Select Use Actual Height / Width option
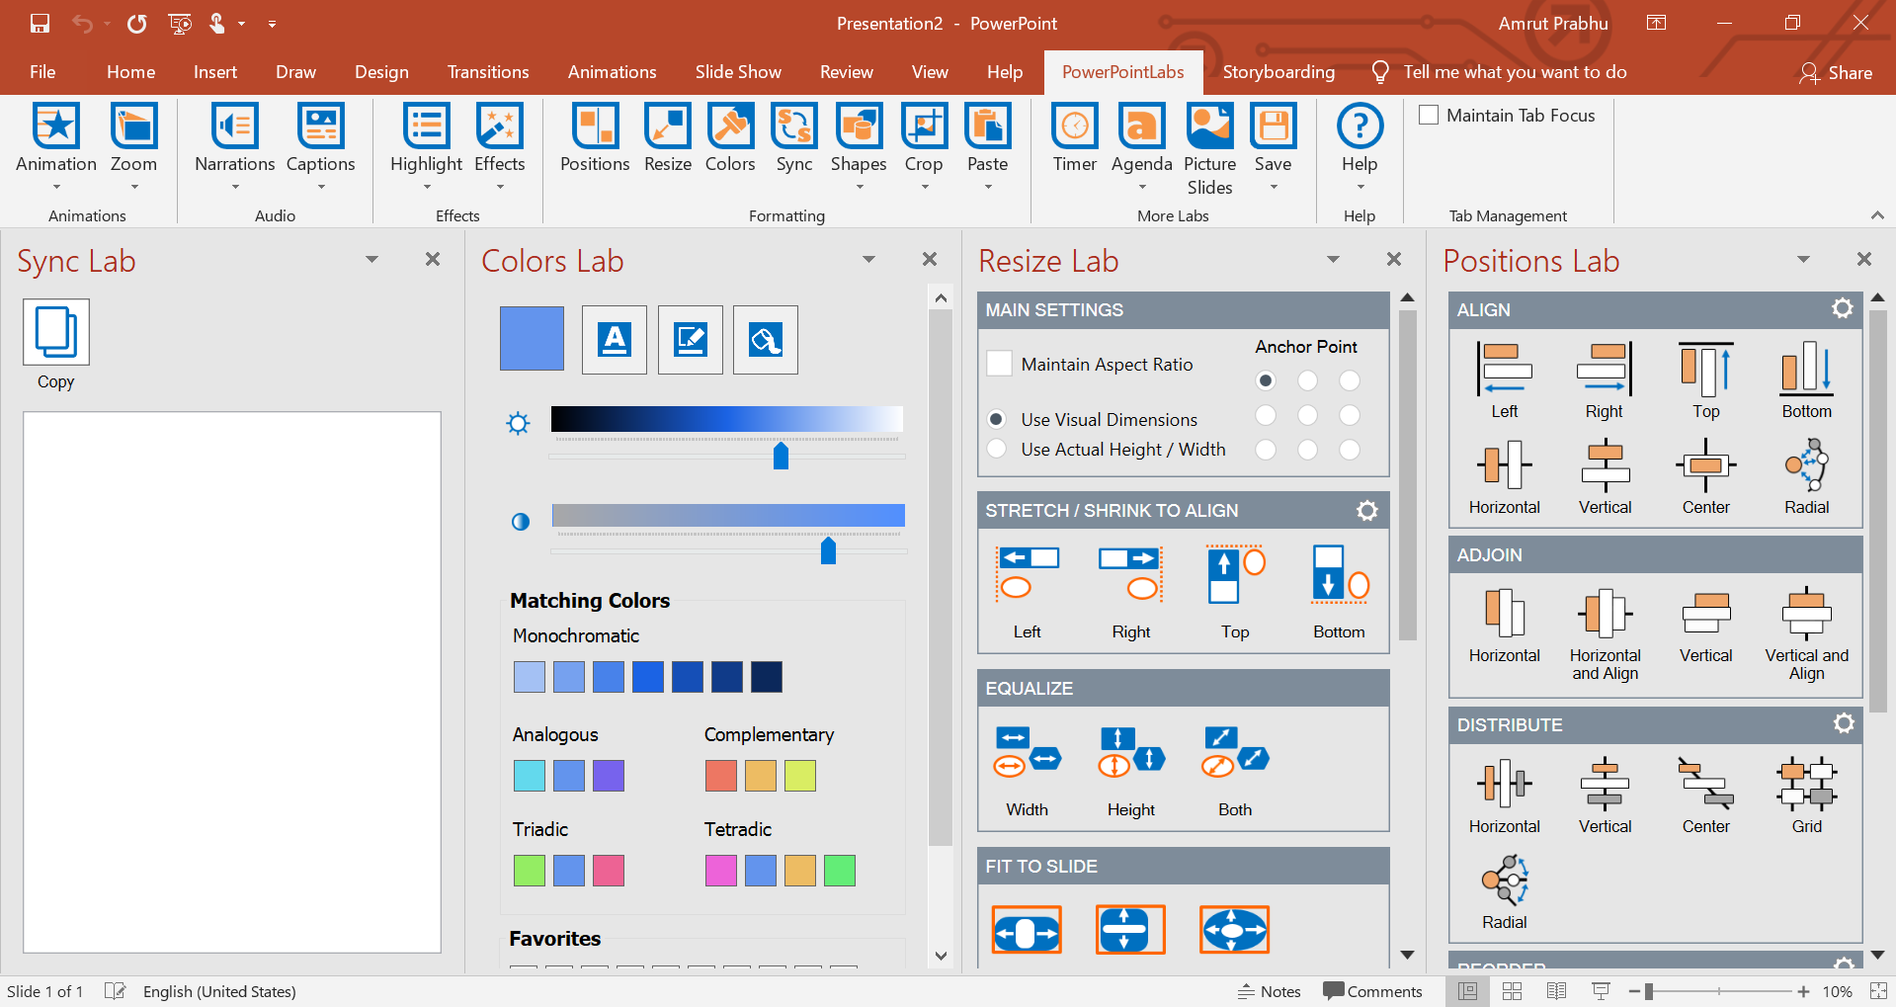 coord(997,449)
